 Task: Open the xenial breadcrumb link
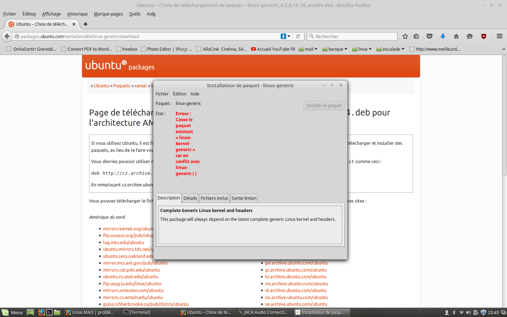coord(140,86)
